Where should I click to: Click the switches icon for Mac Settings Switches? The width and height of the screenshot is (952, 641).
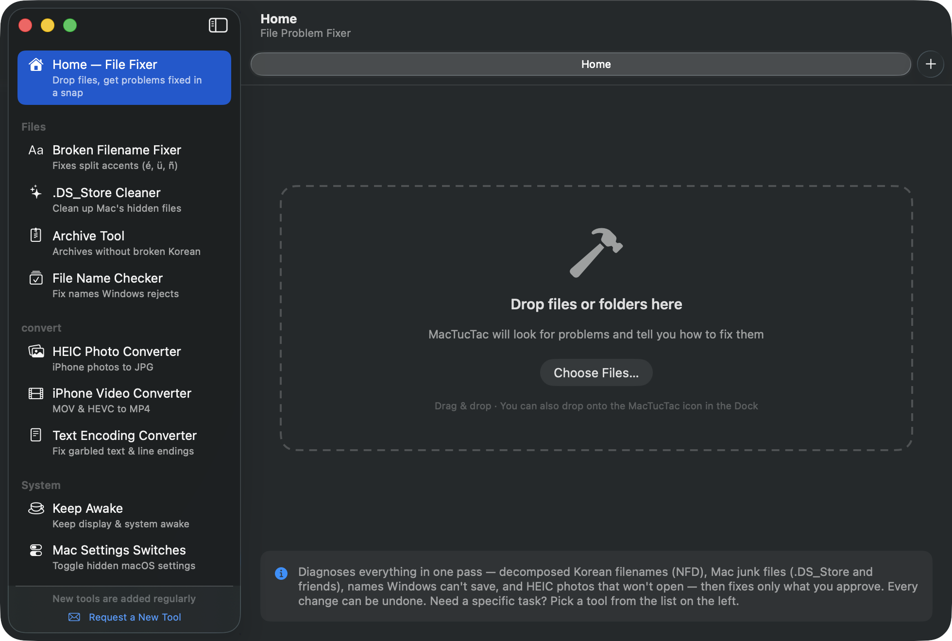pos(36,550)
